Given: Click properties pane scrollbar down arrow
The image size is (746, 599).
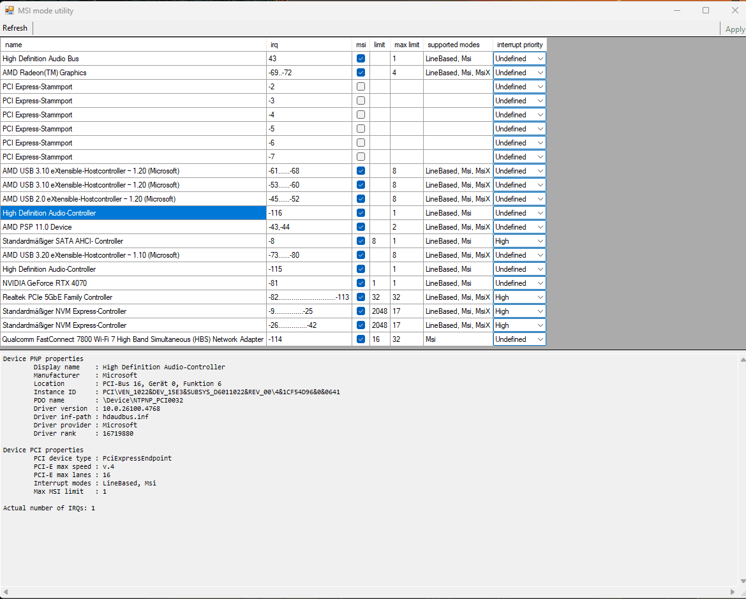Looking at the screenshot, I should 743,581.
